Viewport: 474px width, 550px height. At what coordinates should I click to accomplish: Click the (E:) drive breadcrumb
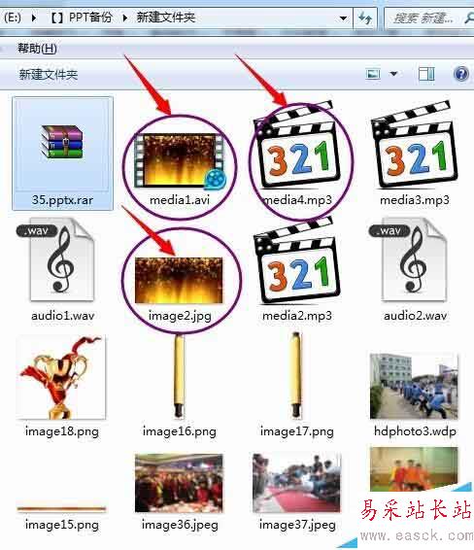click(13, 17)
